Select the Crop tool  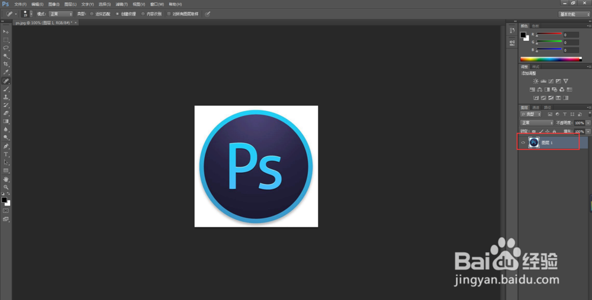[x=6, y=64]
